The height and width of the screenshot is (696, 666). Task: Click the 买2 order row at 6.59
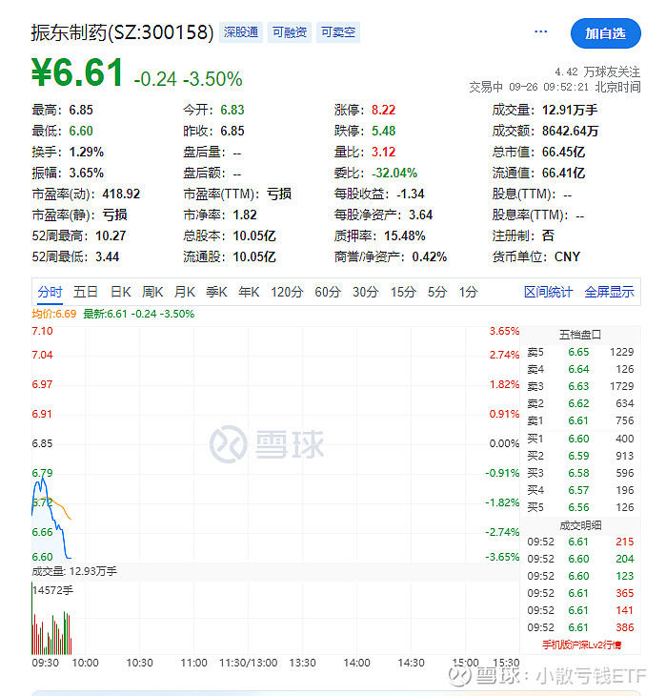click(x=580, y=456)
